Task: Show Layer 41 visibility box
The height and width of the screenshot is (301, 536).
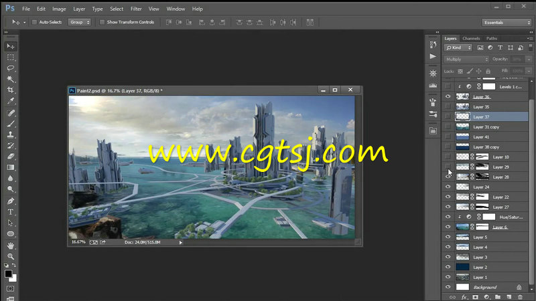Action: 448,136
